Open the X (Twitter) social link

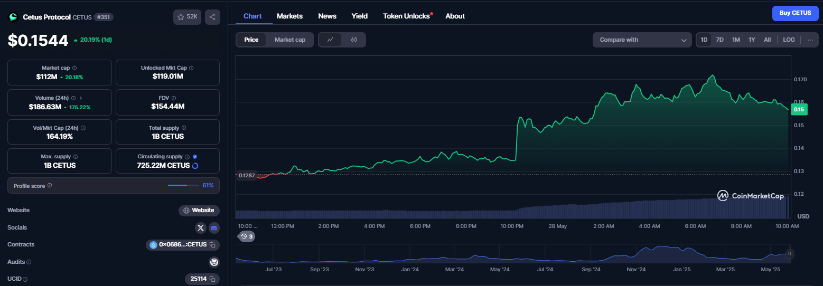click(200, 228)
